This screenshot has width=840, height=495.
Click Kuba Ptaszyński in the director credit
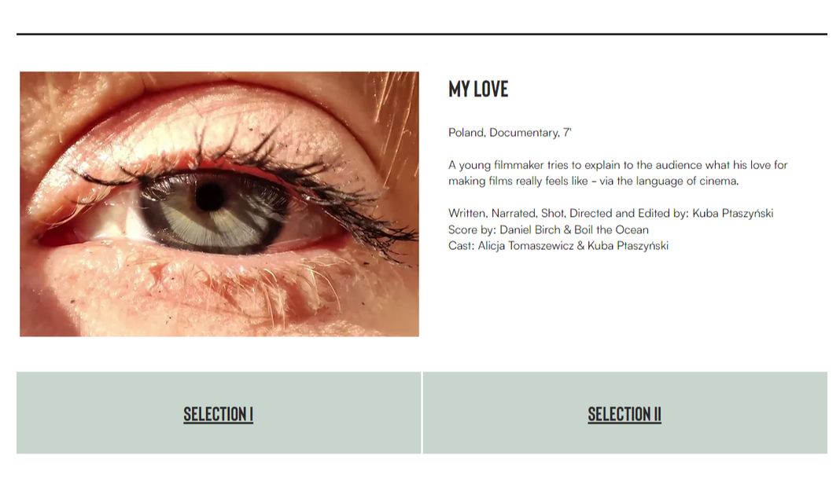click(733, 214)
